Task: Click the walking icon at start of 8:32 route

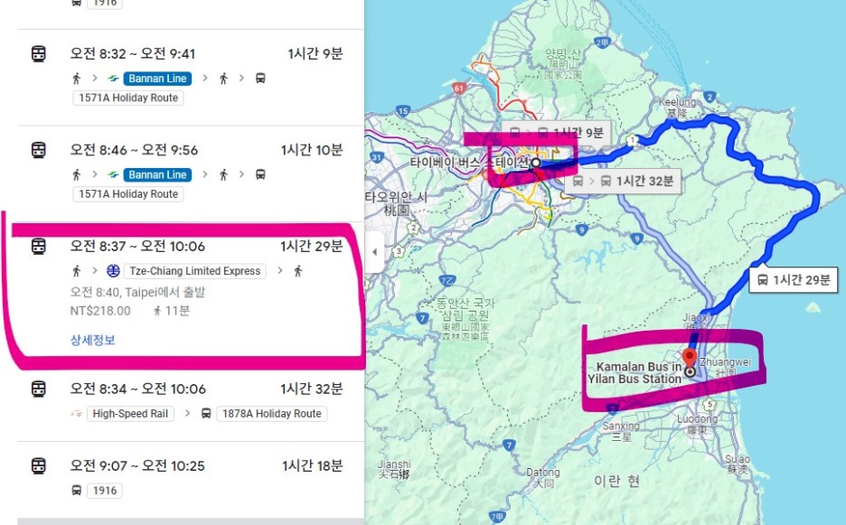Action: [x=77, y=79]
